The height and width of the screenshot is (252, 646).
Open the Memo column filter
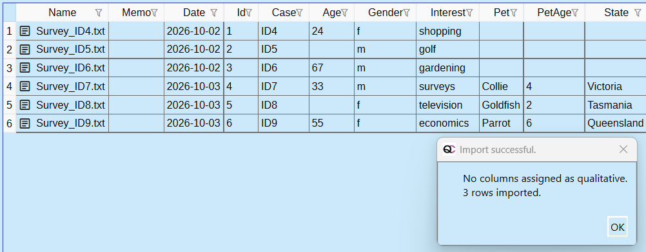click(x=154, y=13)
